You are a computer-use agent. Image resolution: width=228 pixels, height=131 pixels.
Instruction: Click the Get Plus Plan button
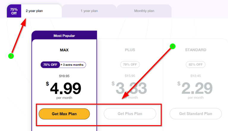coord(130,114)
